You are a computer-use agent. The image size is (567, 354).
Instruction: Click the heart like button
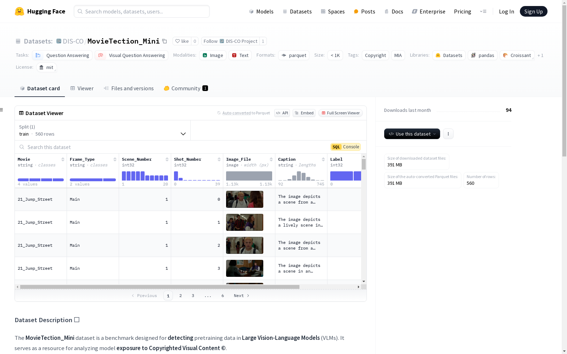(x=182, y=41)
